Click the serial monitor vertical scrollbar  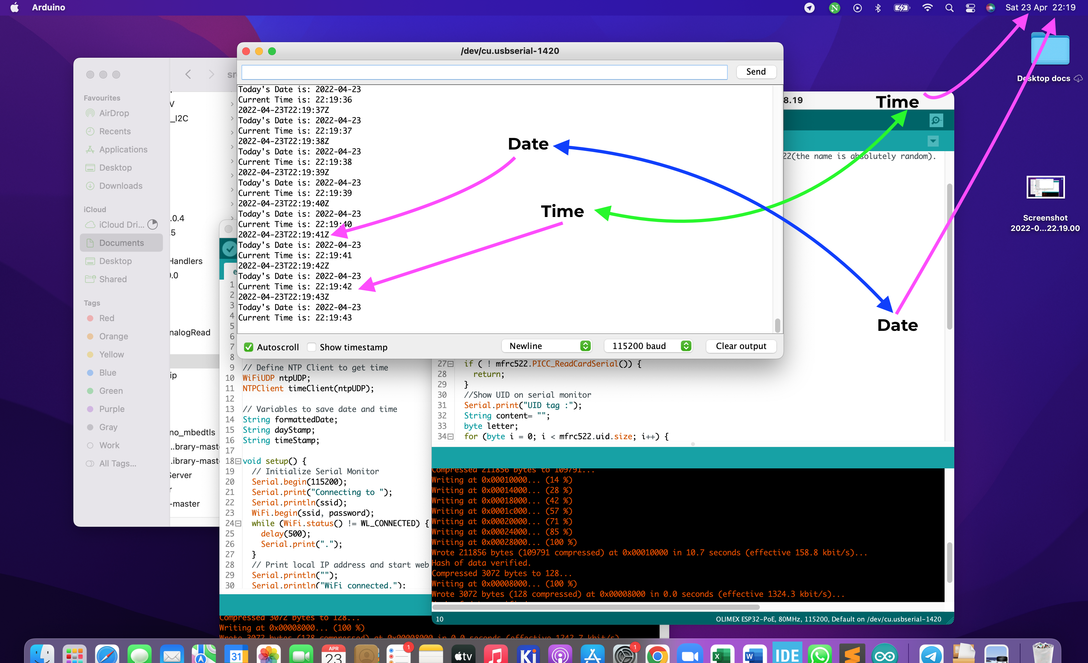(777, 326)
